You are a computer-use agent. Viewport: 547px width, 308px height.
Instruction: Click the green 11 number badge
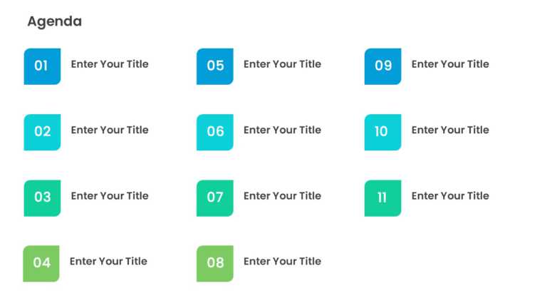coord(382,198)
